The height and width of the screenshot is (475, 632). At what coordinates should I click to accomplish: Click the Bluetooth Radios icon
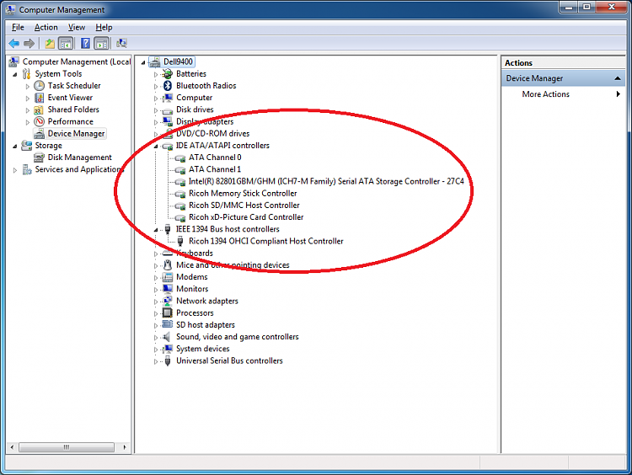(168, 86)
